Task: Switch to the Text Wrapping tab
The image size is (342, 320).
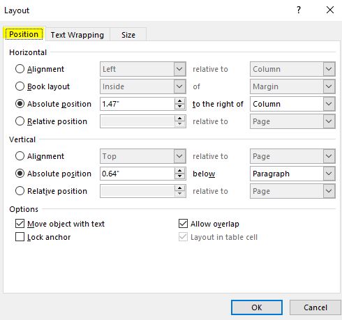Action: 77,35
